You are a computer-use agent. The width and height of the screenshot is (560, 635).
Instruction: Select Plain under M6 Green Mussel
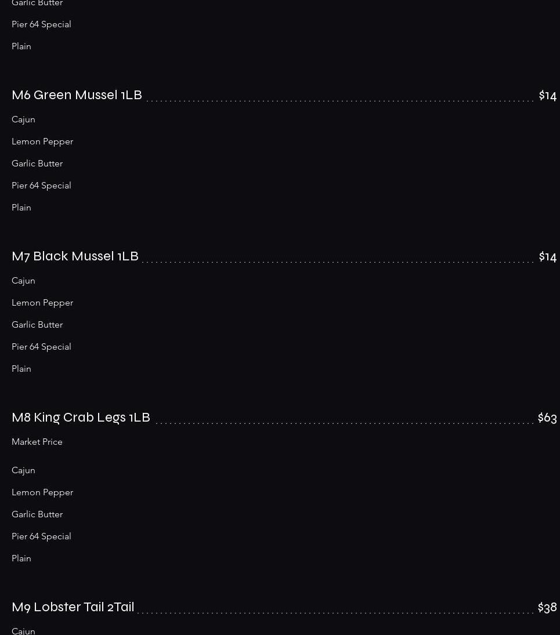click(x=21, y=208)
